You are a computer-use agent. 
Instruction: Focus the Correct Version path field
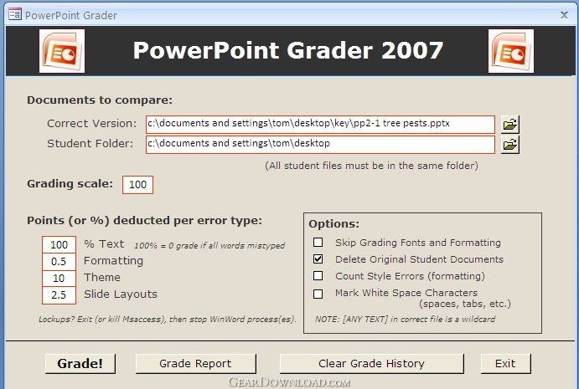(320, 125)
